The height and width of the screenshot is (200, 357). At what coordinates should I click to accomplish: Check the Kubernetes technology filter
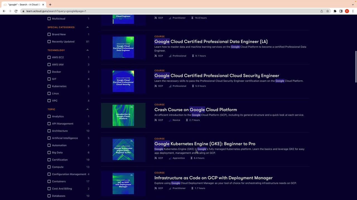tap(49, 86)
